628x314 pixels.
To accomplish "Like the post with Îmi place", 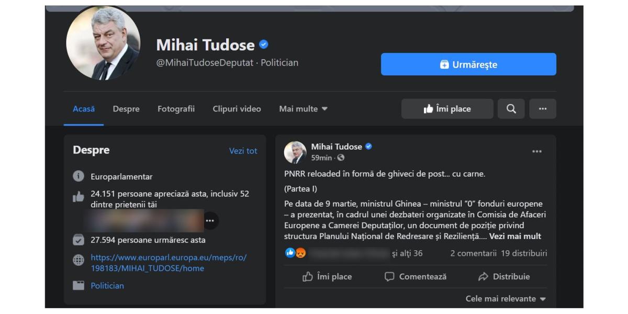I will [x=327, y=276].
